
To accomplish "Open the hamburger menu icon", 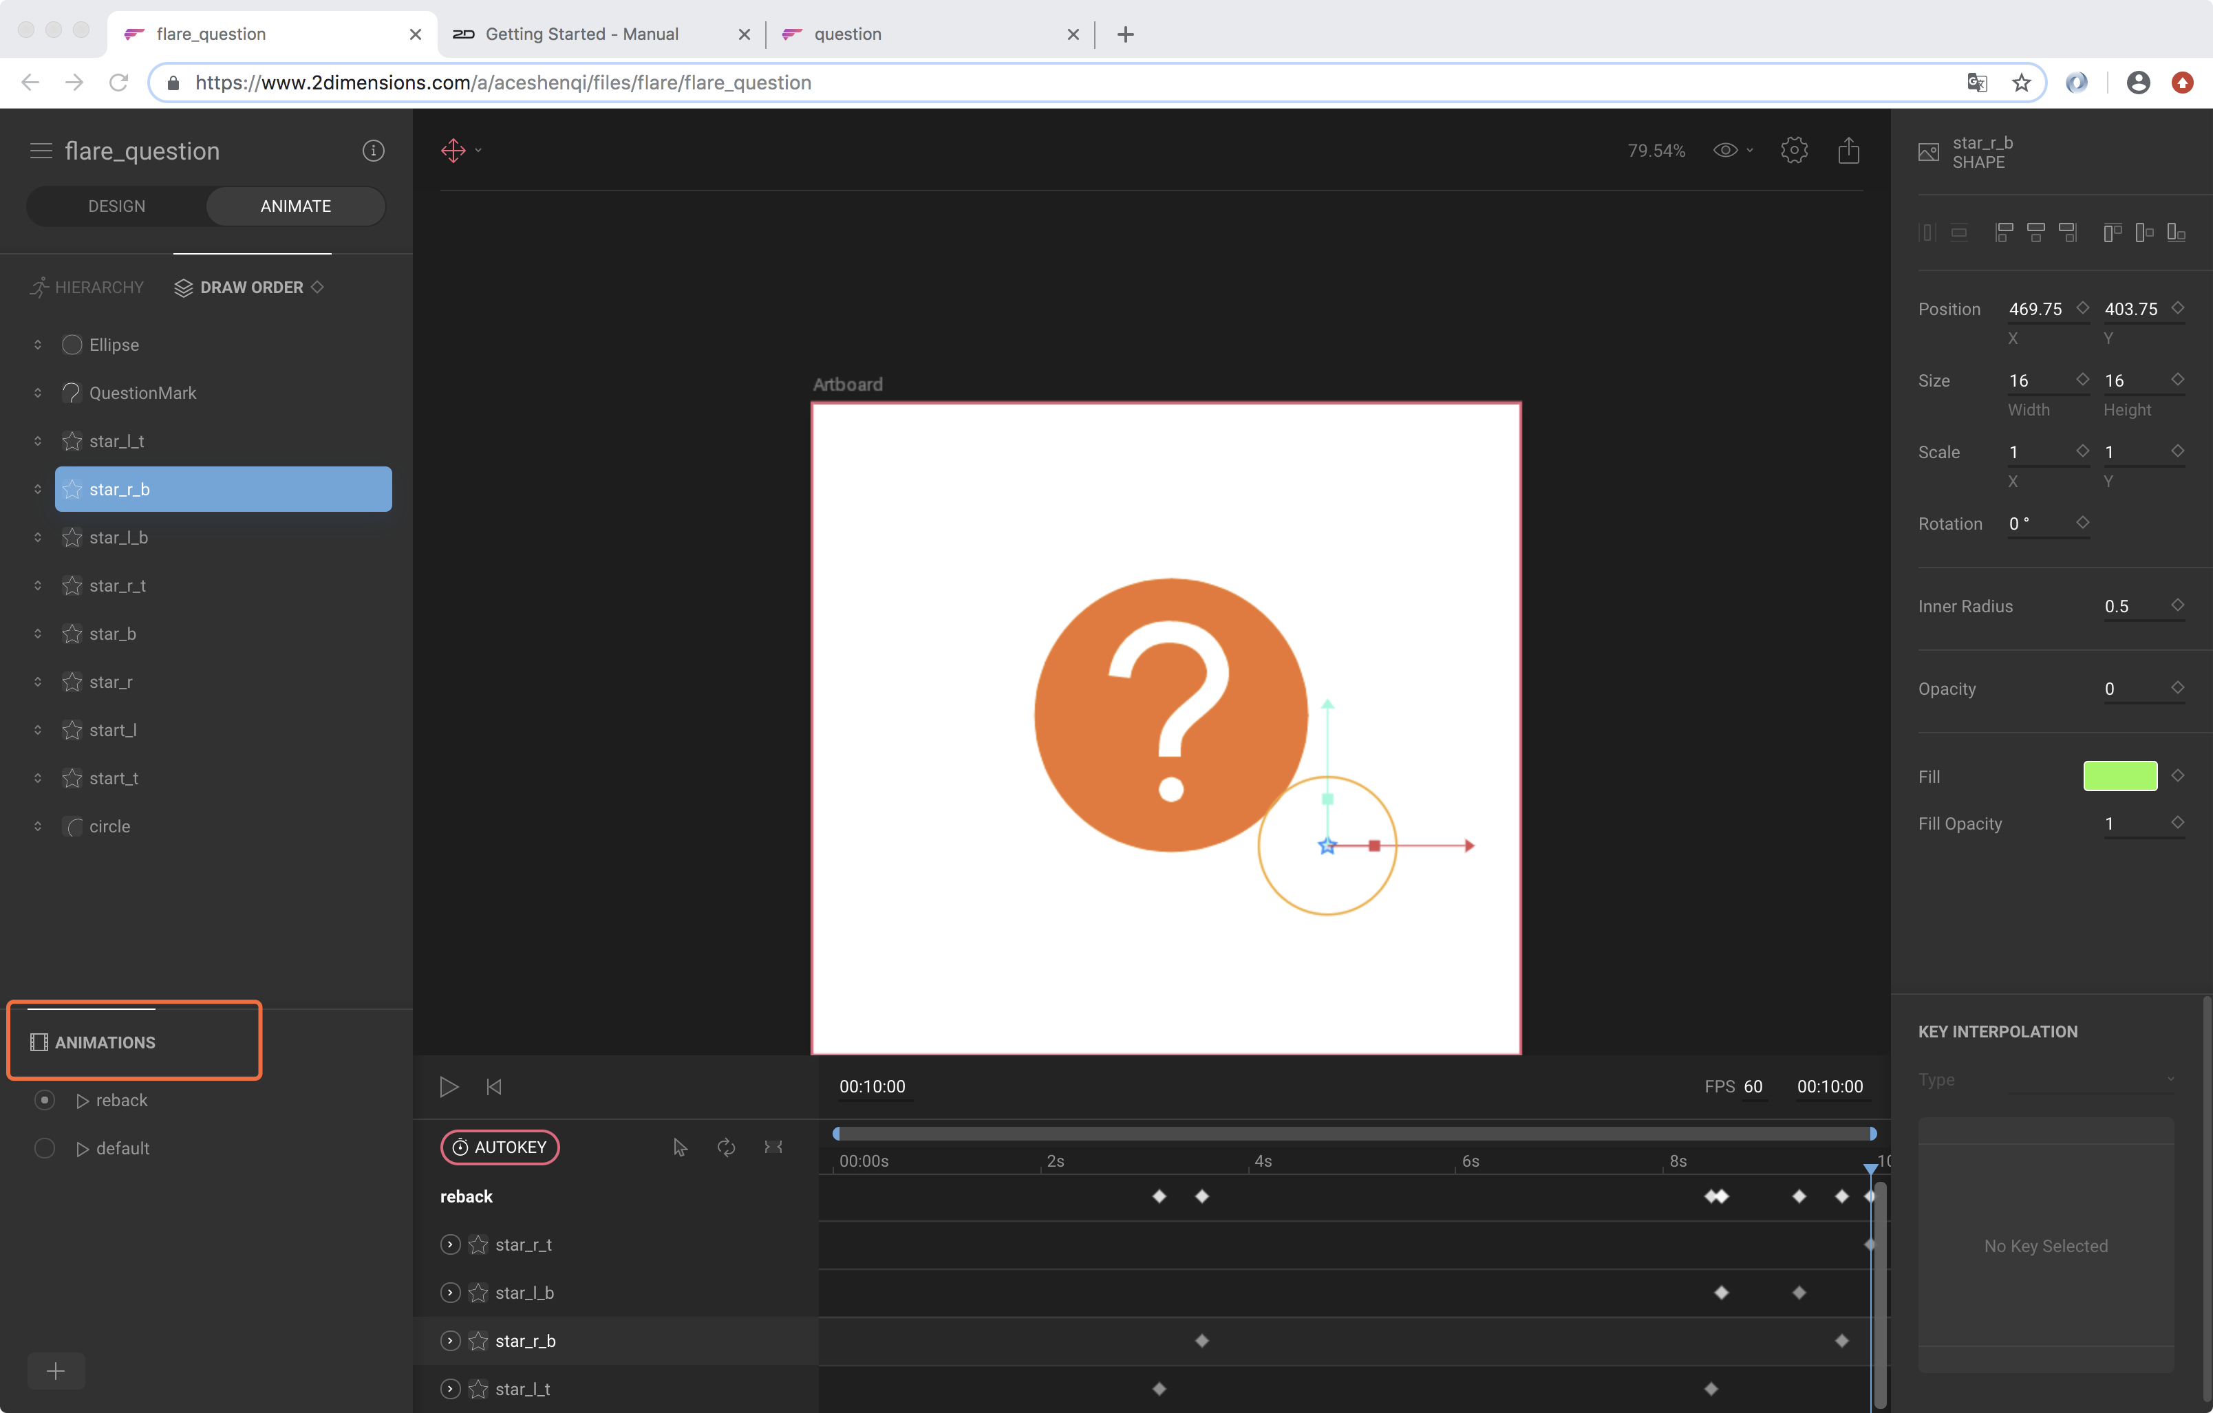I will click(x=41, y=151).
